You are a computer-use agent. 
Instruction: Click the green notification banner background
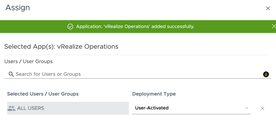(x=229, y=26)
